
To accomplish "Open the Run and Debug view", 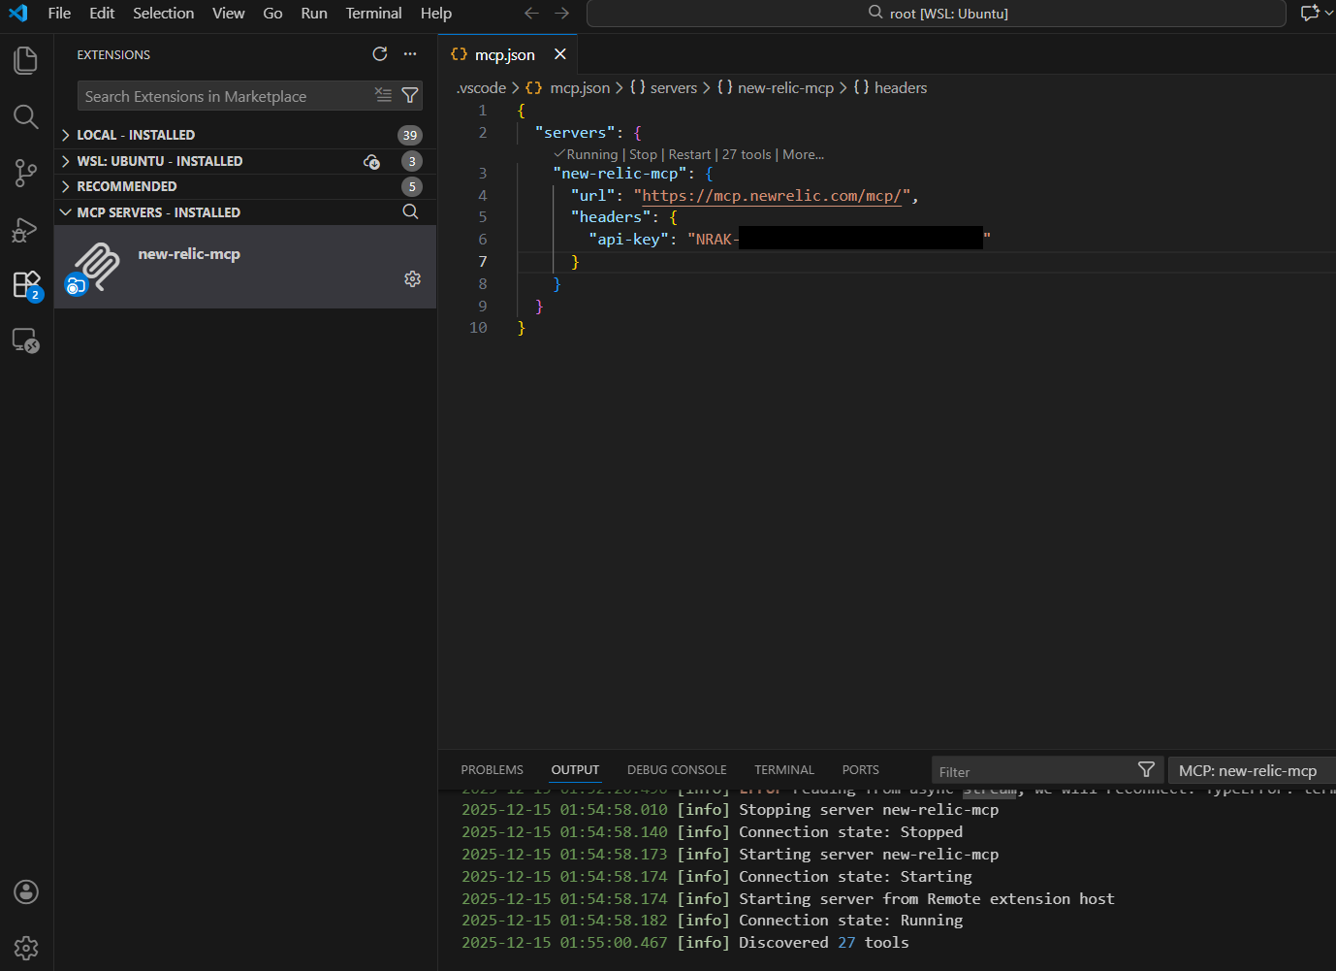I will click(x=25, y=230).
